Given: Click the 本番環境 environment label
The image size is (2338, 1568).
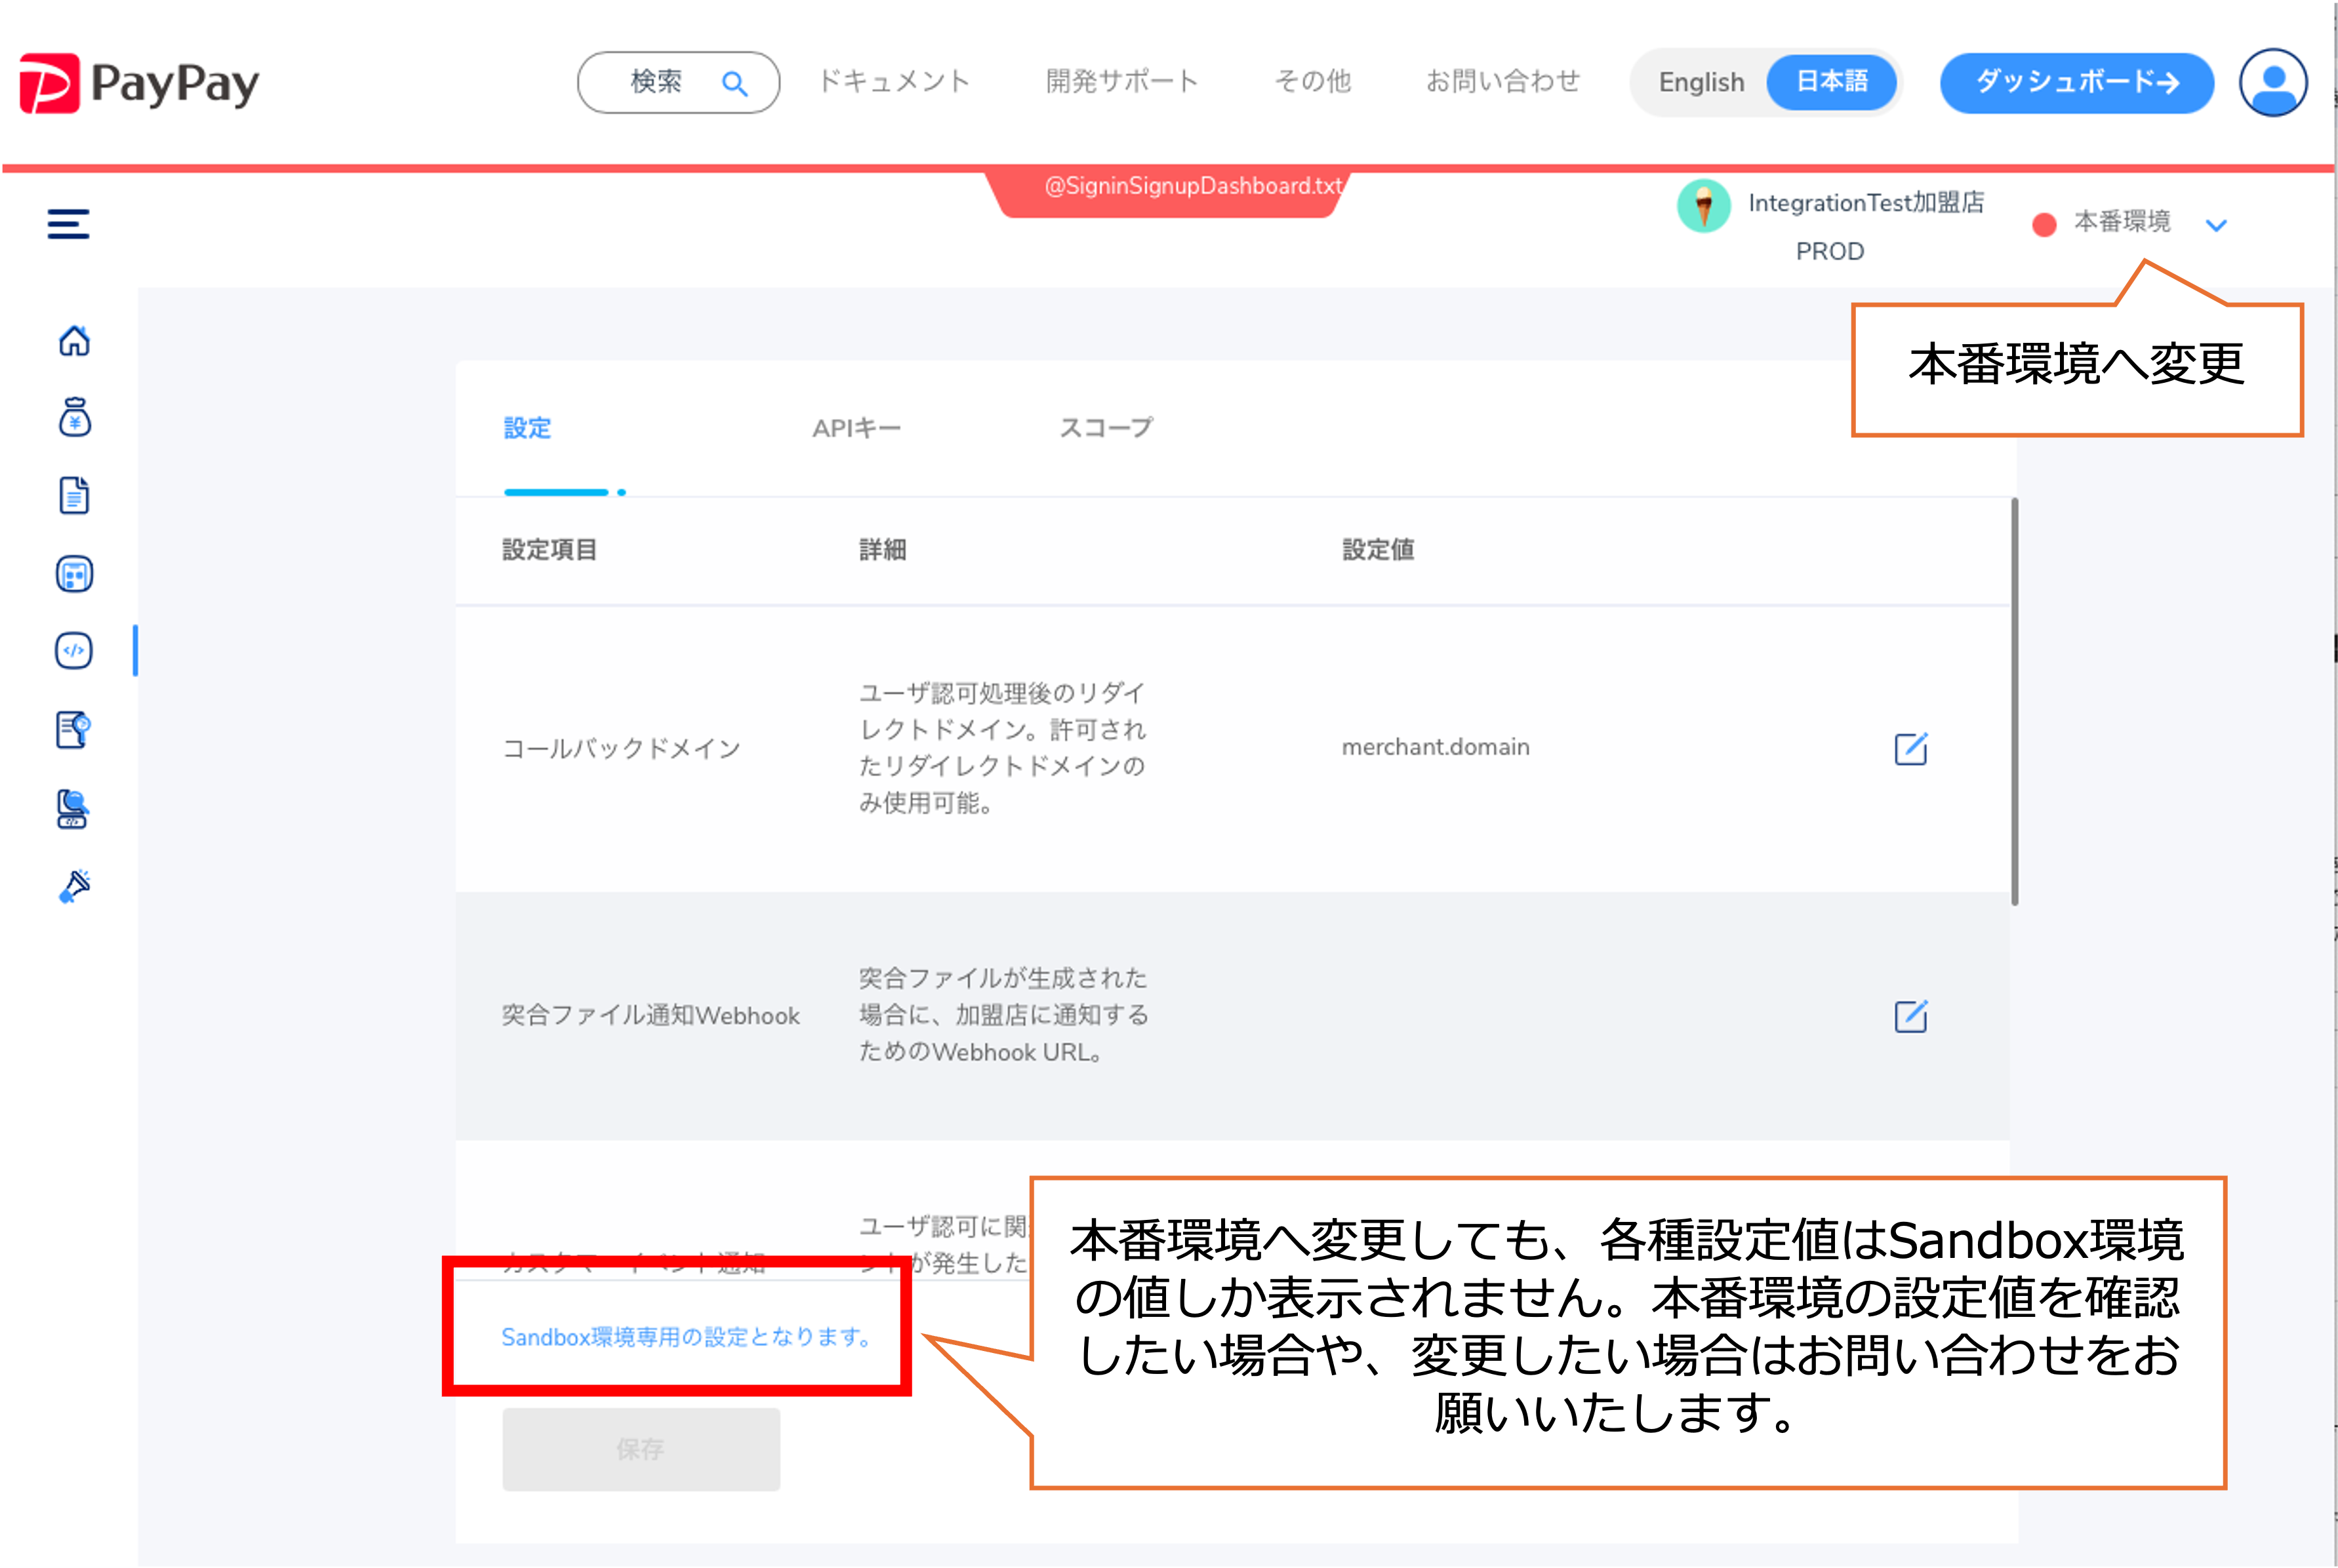Looking at the screenshot, I should tap(2121, 221).
